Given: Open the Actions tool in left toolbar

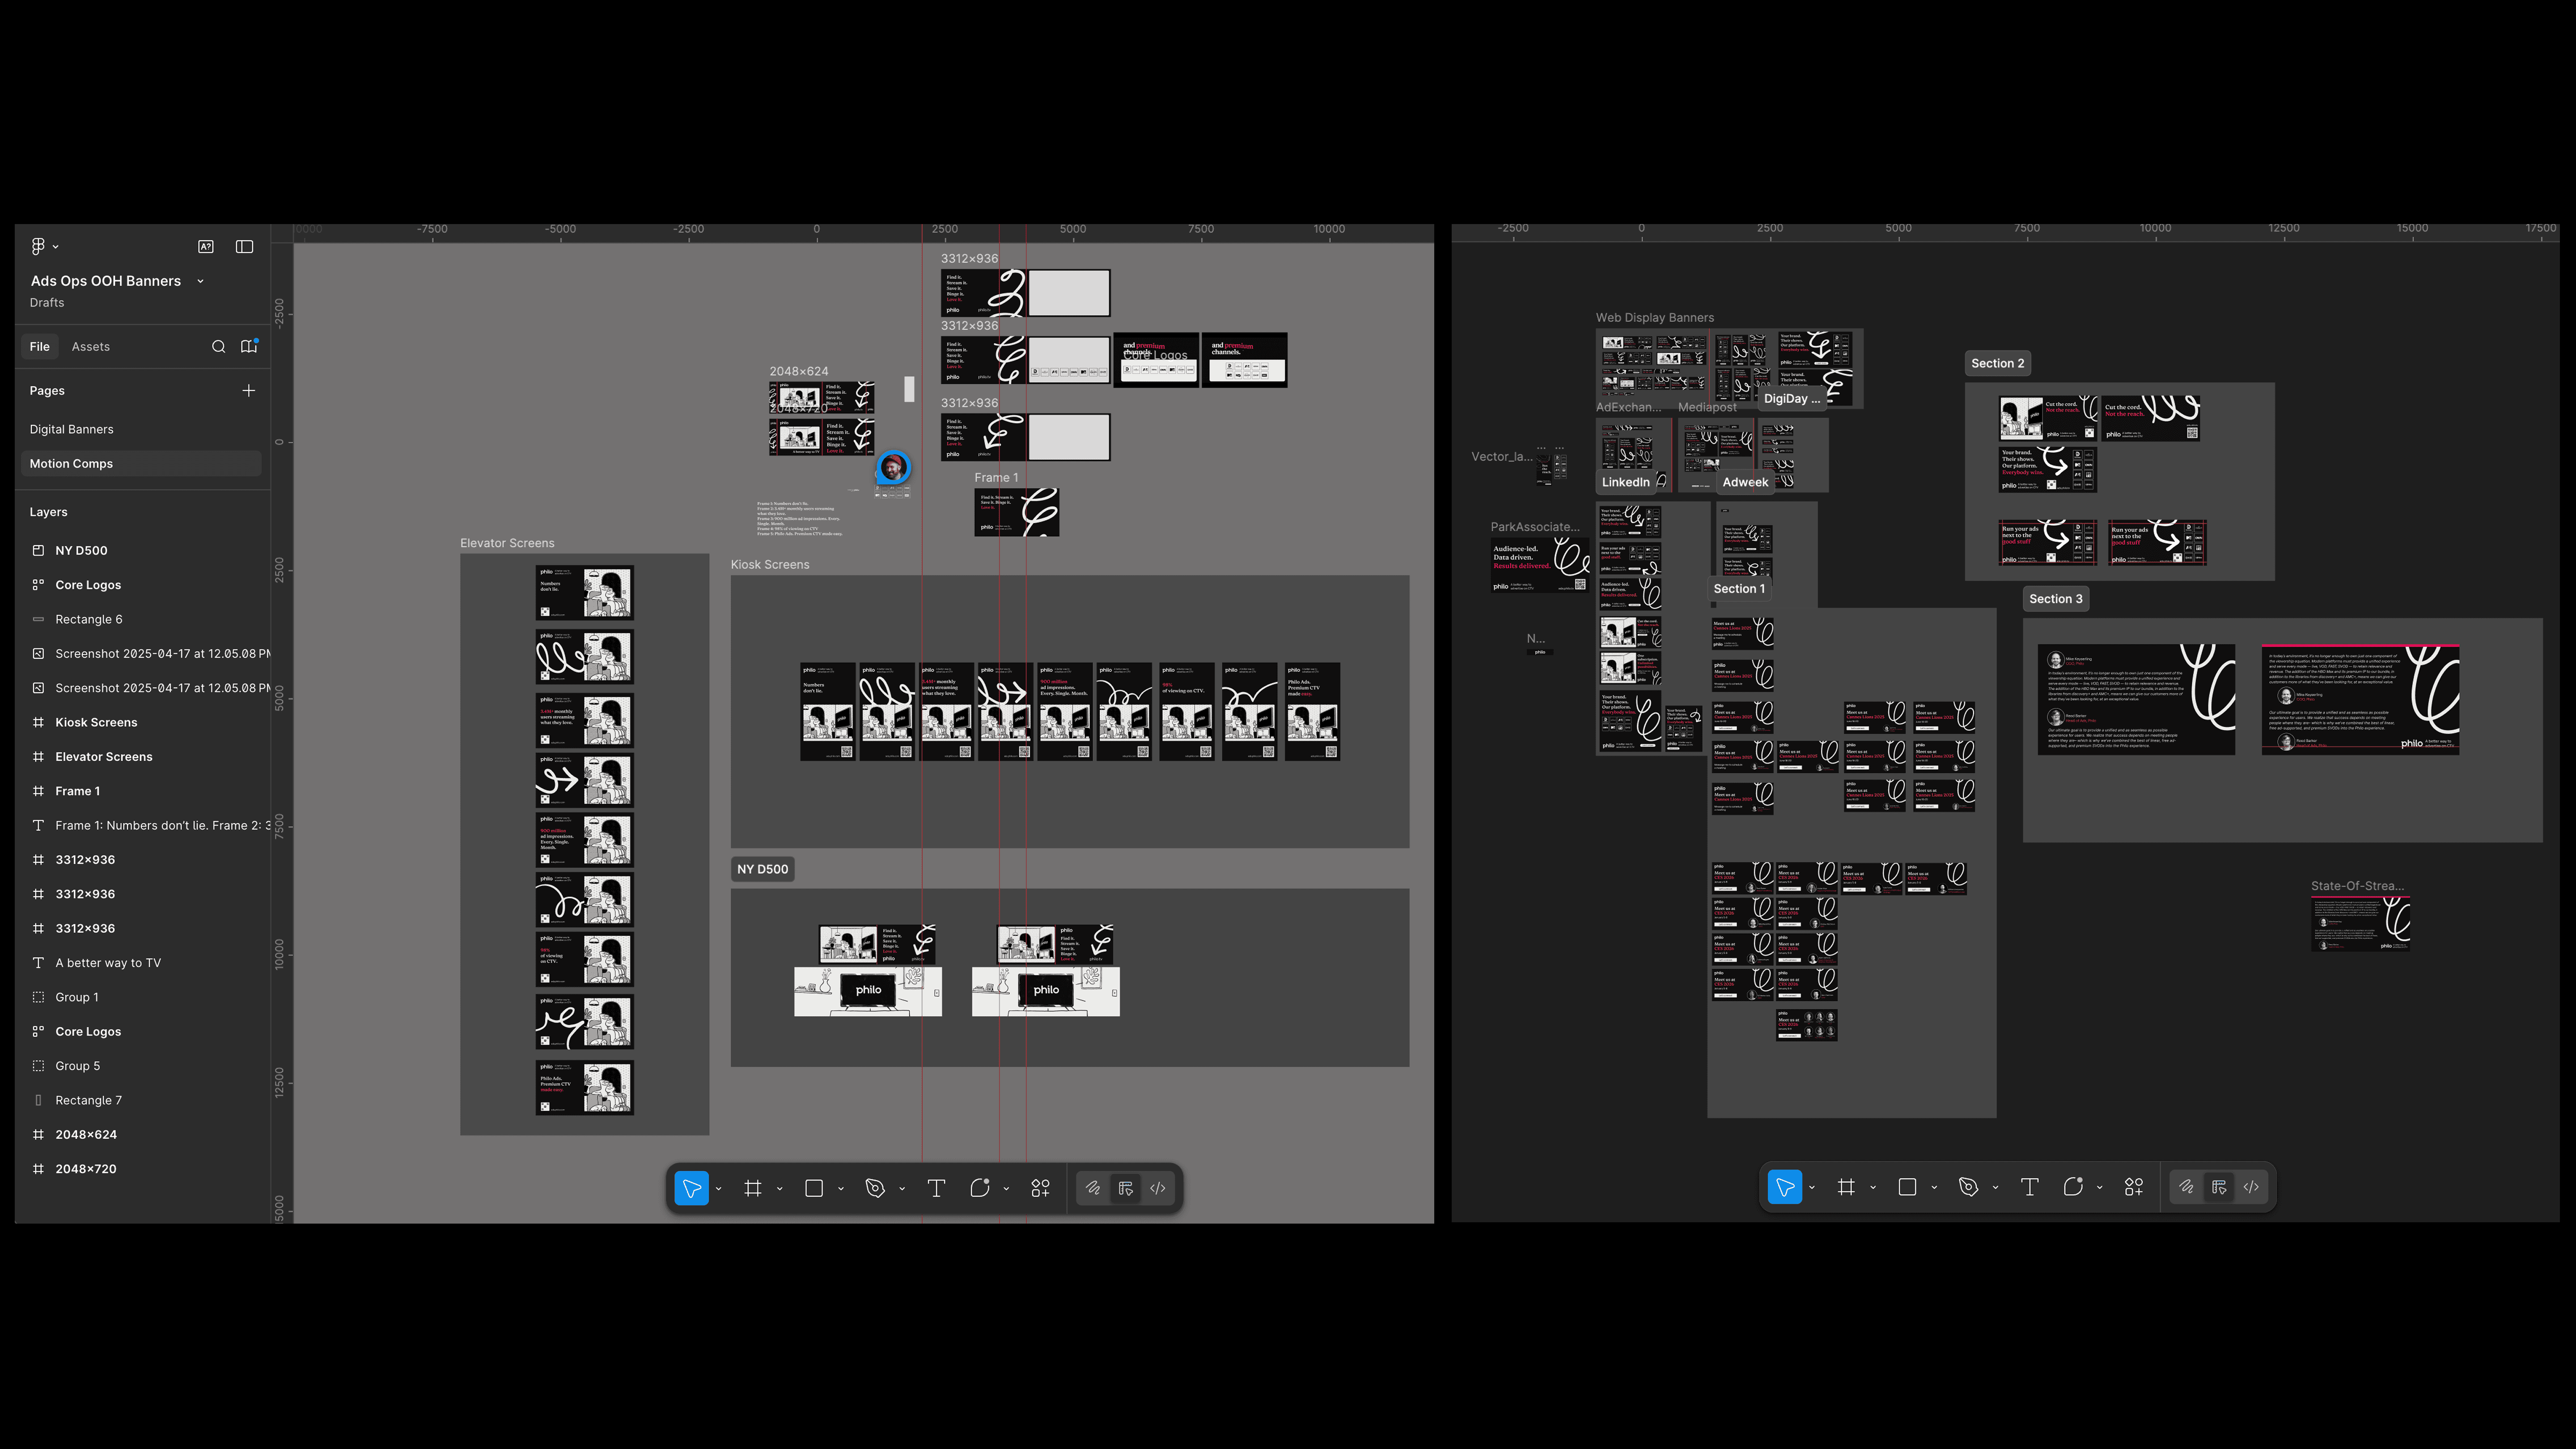Looking at the screenshot, I should coord(1040,1188).
